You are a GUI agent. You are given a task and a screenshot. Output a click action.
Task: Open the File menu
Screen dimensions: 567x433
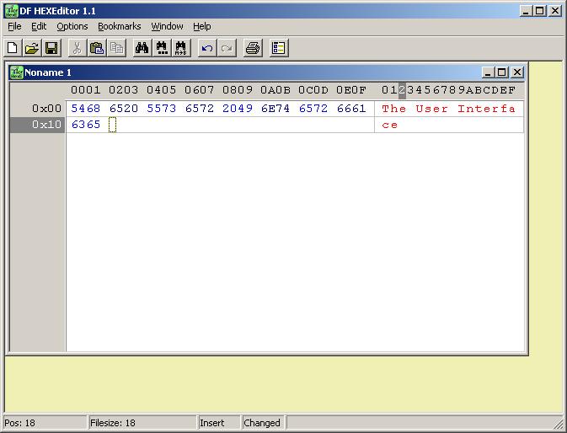pyautogui.click(x=14, y=26)
